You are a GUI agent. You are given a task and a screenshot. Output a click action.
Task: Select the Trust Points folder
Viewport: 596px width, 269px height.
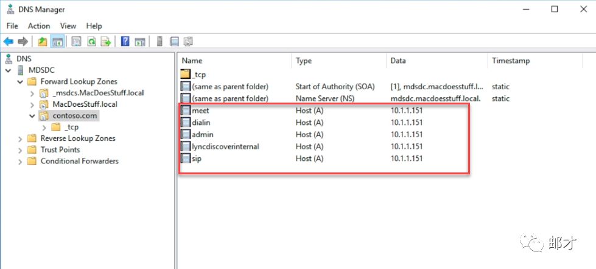[x=60, y=149]
